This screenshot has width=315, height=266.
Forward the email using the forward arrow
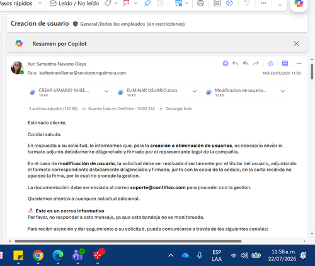pos(256,64)
